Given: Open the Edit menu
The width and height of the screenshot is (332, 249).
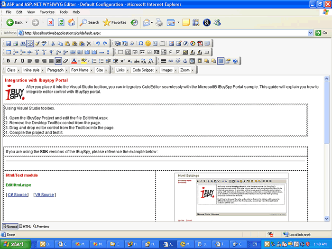Looking at the screenshot, I should click(x=19, y=12).
